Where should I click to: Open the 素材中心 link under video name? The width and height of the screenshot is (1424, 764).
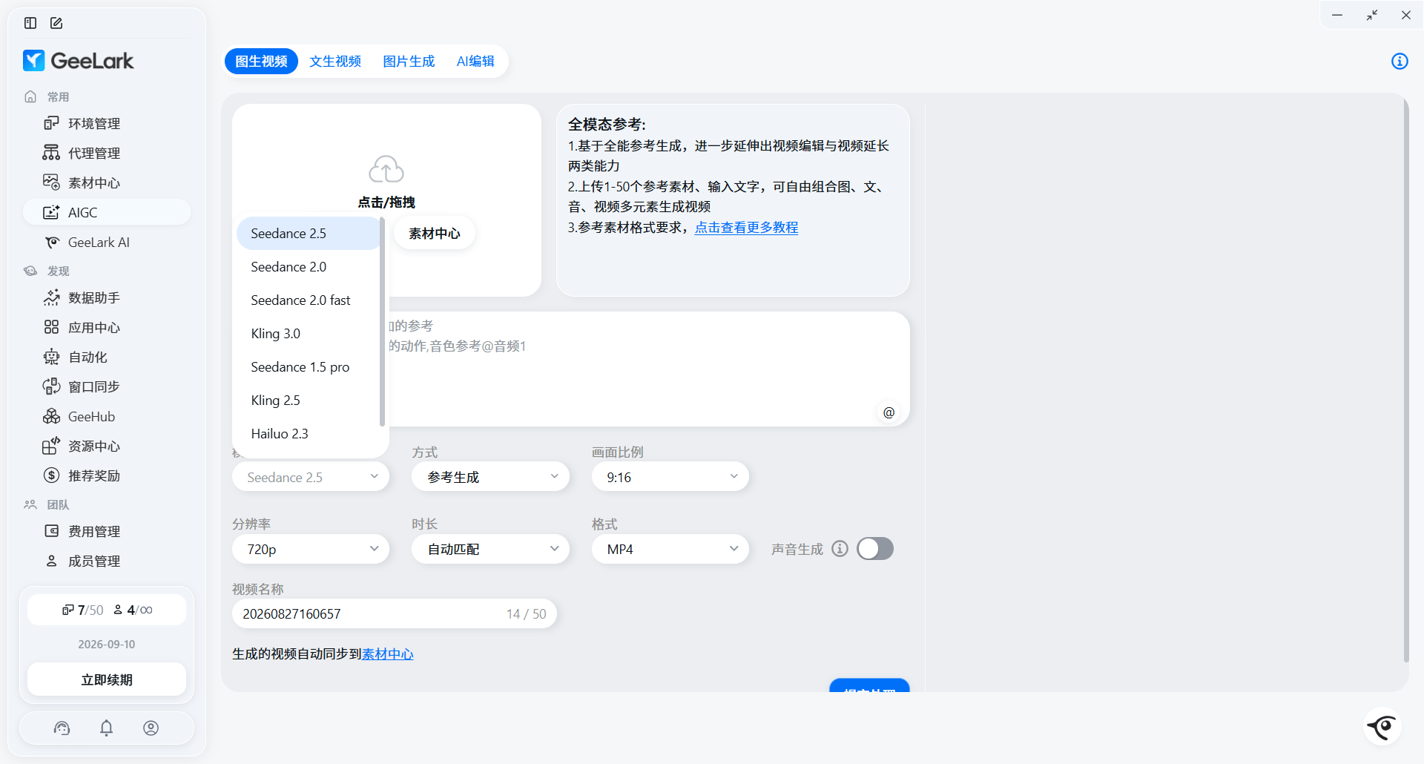[388, 654]
